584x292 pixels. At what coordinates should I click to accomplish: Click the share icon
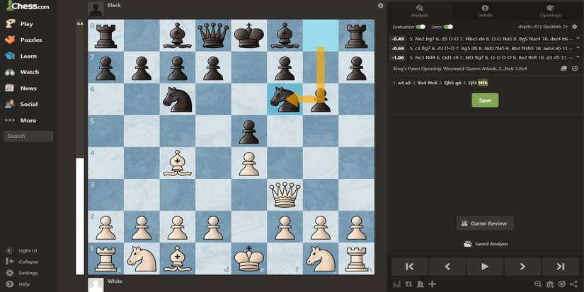click(x=573, y=284)
